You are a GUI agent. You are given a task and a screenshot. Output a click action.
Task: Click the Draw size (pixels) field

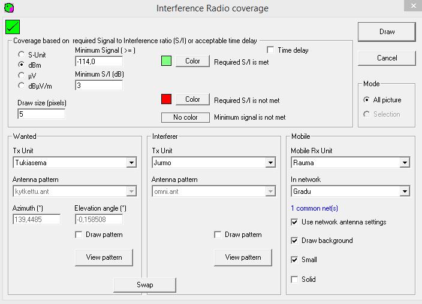41,114
